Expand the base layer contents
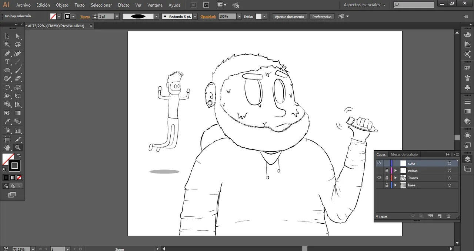The image size is (474, 251). pyautogui.click(x=395, y=185)
